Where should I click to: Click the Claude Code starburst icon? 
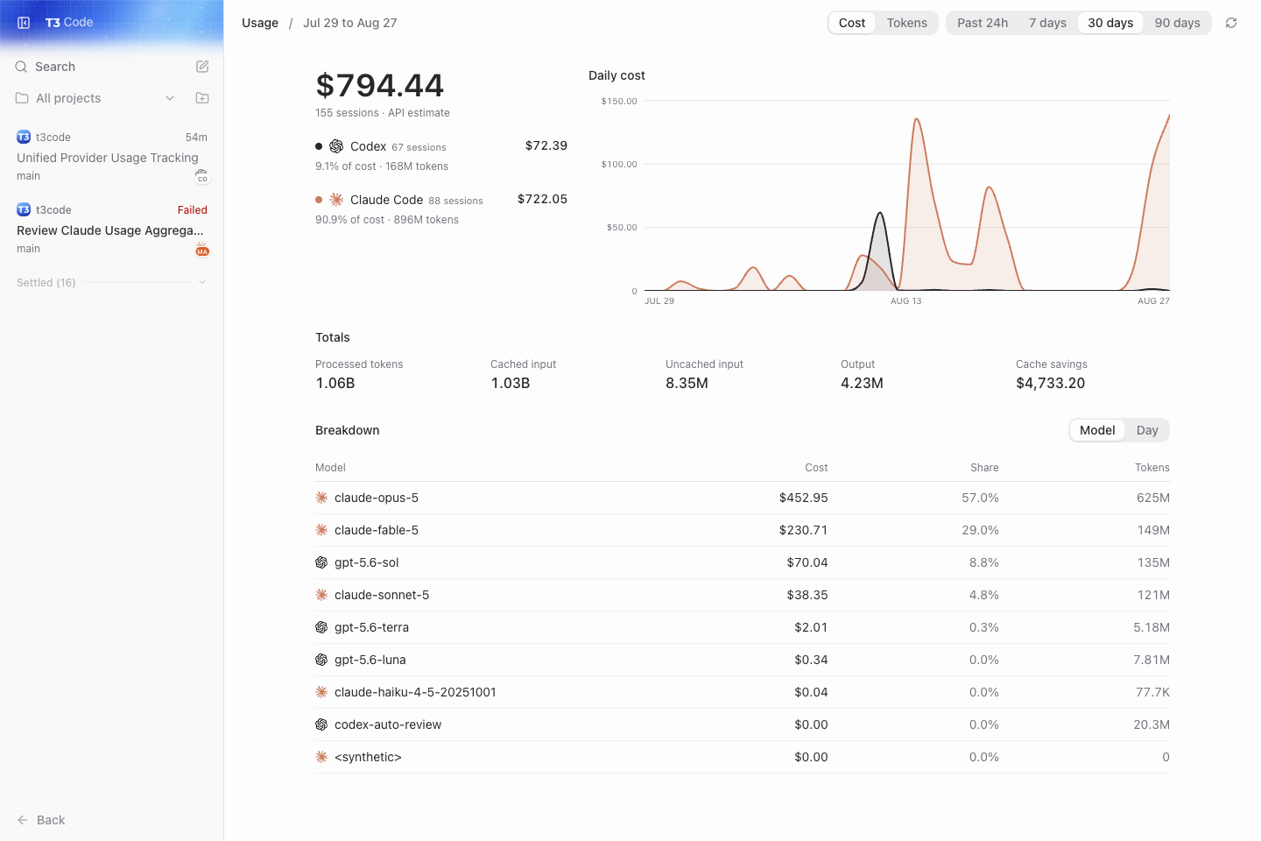tap(336, 200)
